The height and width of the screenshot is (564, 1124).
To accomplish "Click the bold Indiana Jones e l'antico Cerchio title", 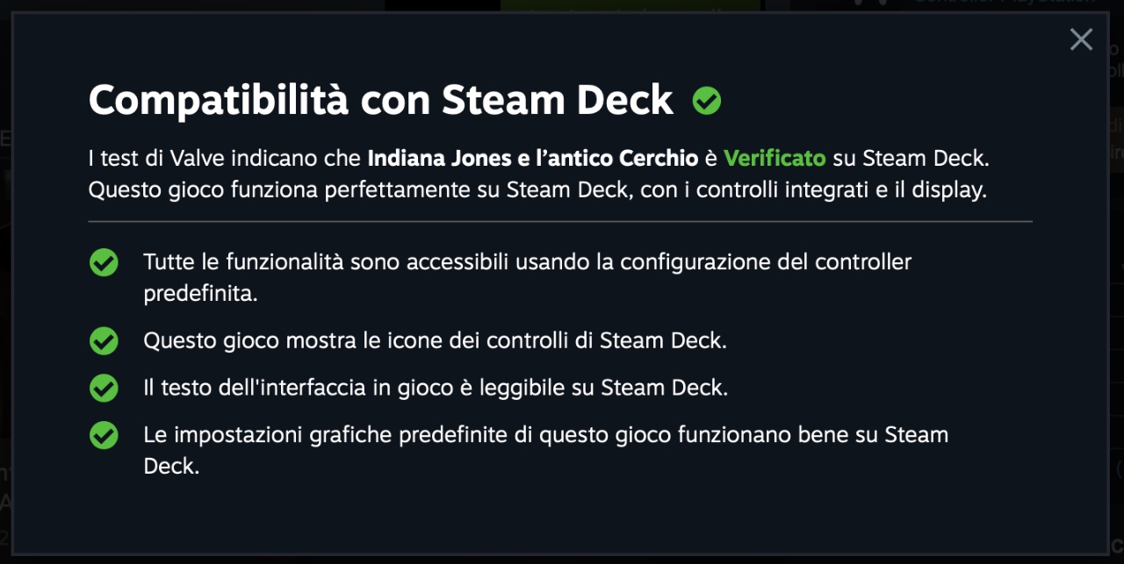I will [533, 159].
